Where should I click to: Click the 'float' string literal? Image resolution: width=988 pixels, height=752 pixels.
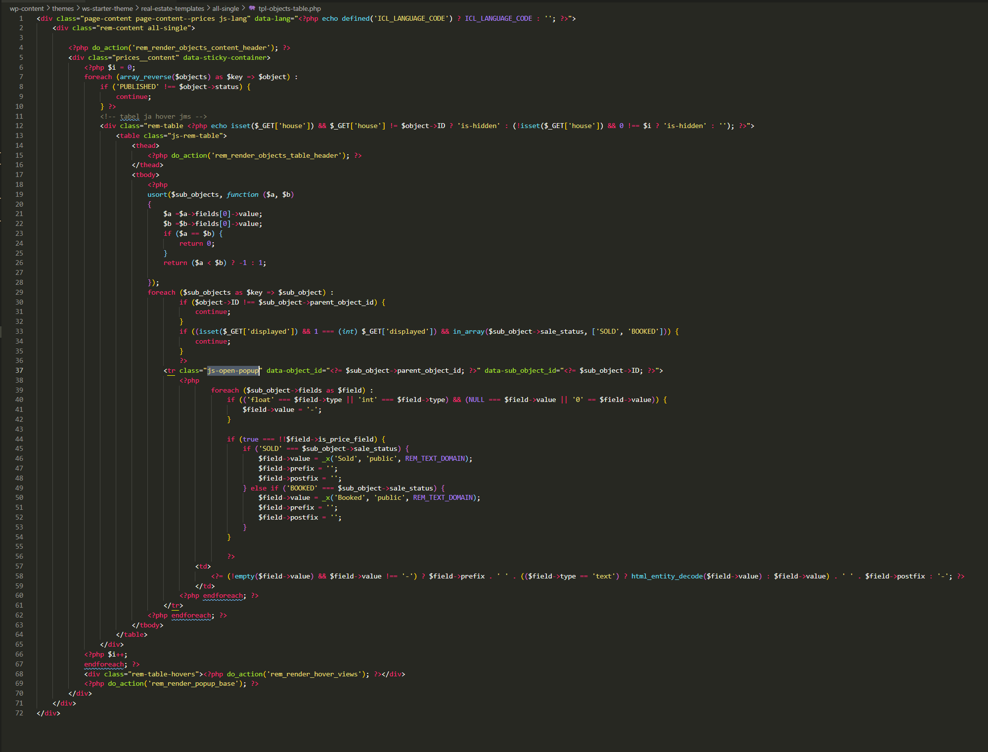[x=261, y=399]
